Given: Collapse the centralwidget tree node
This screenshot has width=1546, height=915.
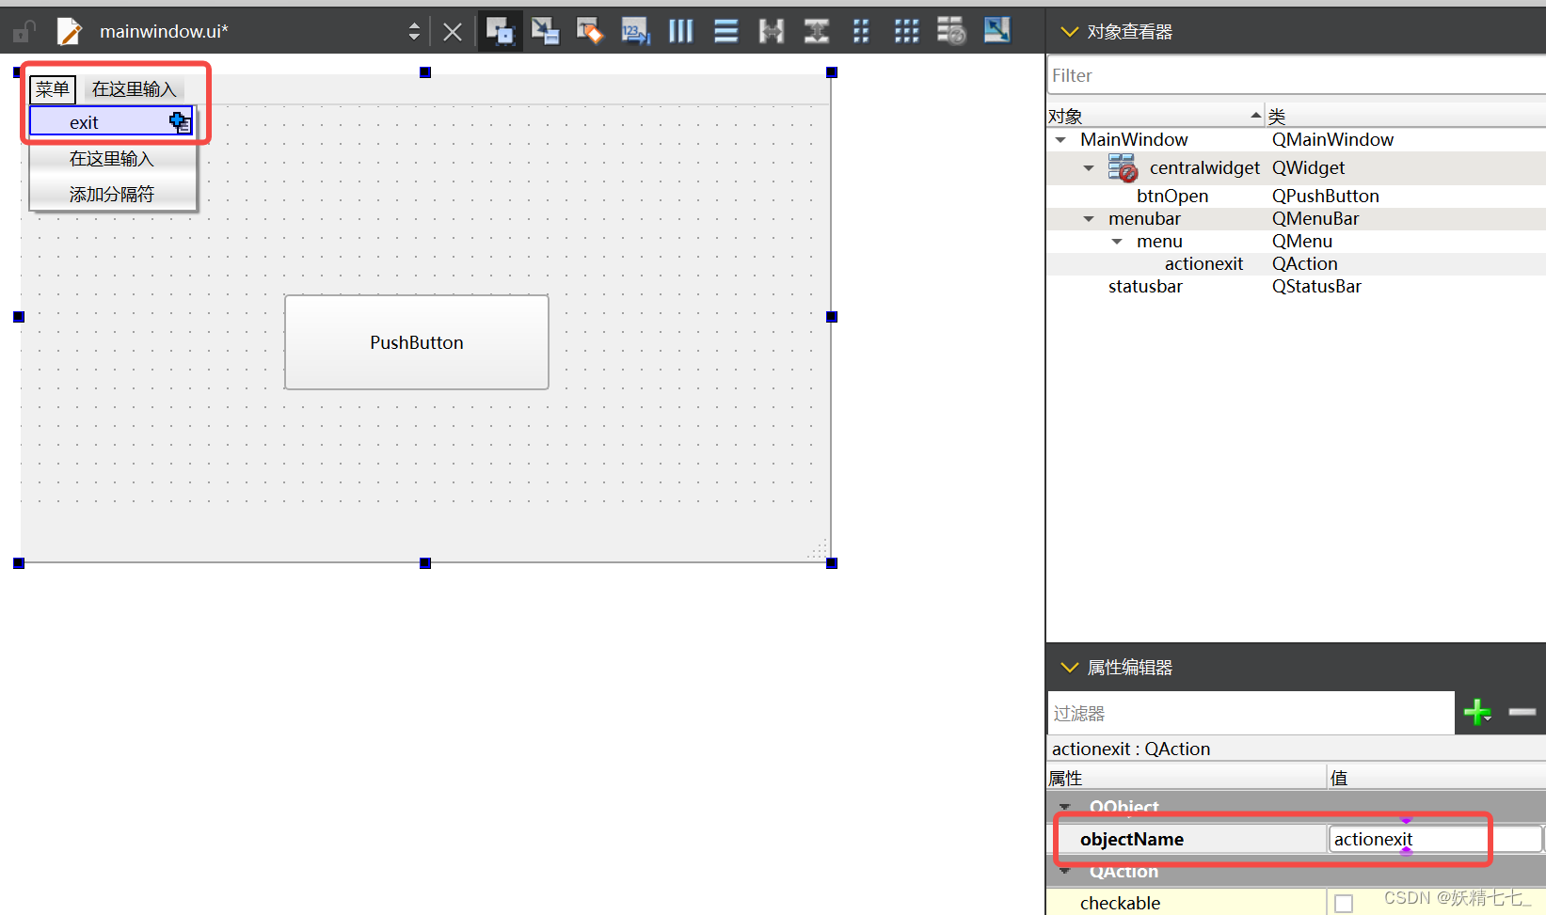Looking at the screenshot, I should point(1089,168).
